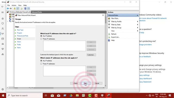Select remote These IP addresses radio
The width and height of the screenshot is (174, 98).
[41, 64]
